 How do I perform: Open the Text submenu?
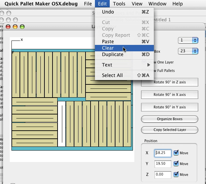coord(124,65)
